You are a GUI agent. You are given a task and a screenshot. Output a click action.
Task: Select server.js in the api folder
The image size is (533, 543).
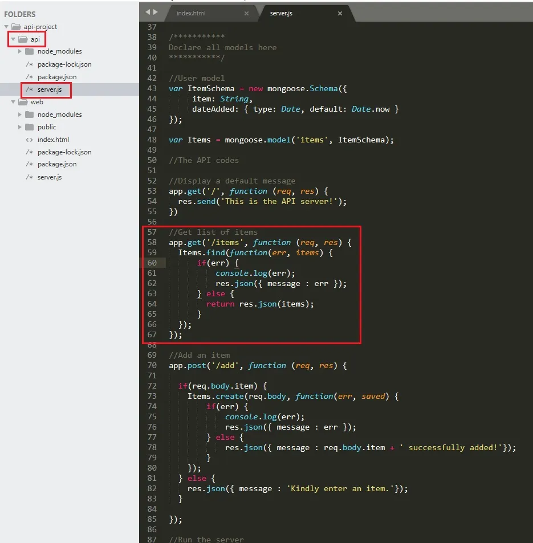pyautogui.click(x=50, y=89)
